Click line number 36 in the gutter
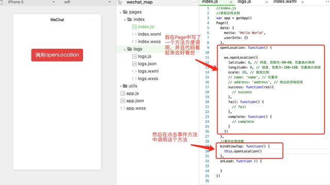The image size is (330, 185). pos(207,181)
